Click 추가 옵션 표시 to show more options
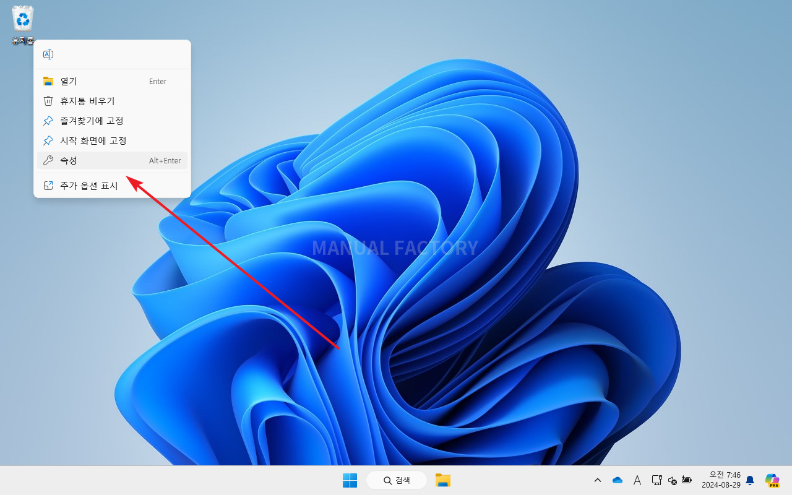This screenshot has height=495, width=792. 112,186
